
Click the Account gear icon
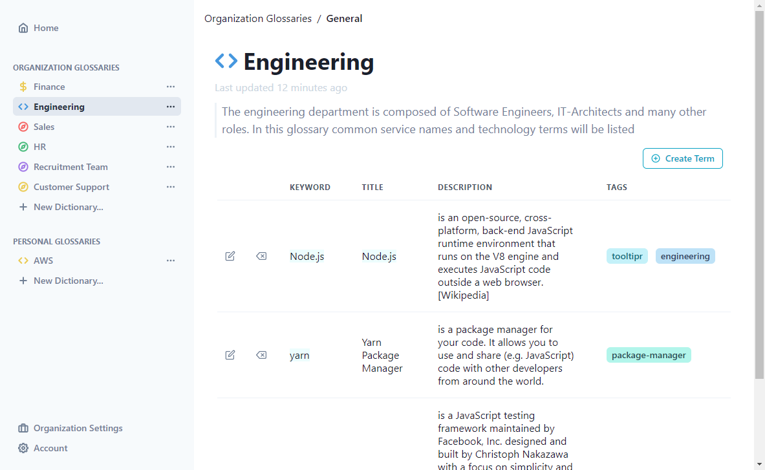(x=23, y=448)
